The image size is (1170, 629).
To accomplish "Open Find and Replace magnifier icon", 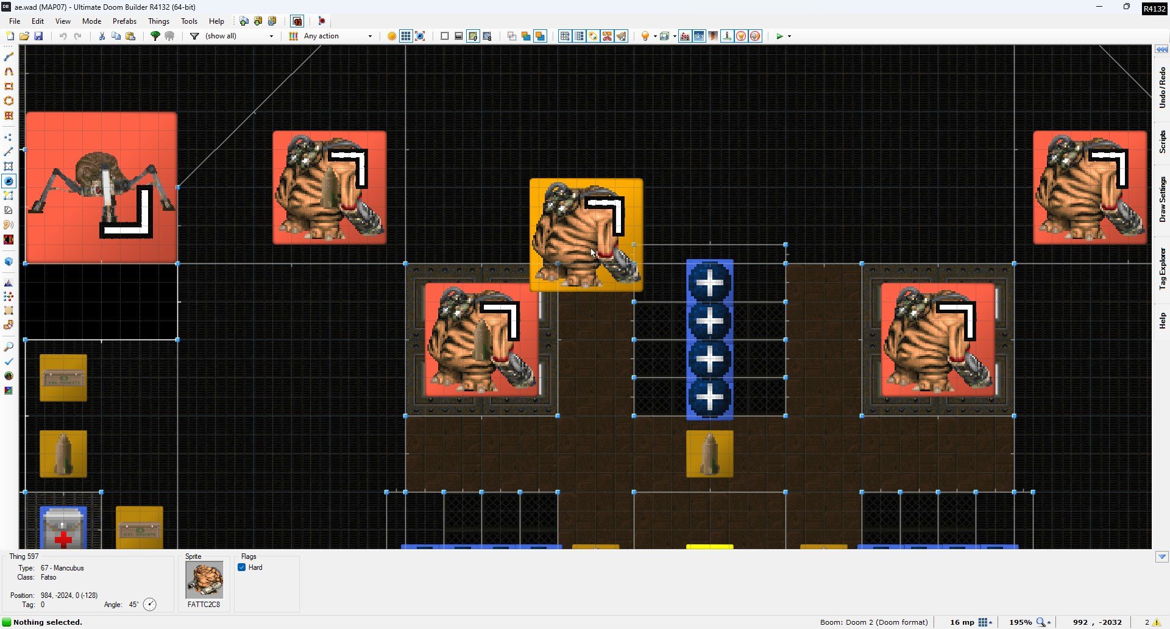I will (x=9, y=347).
